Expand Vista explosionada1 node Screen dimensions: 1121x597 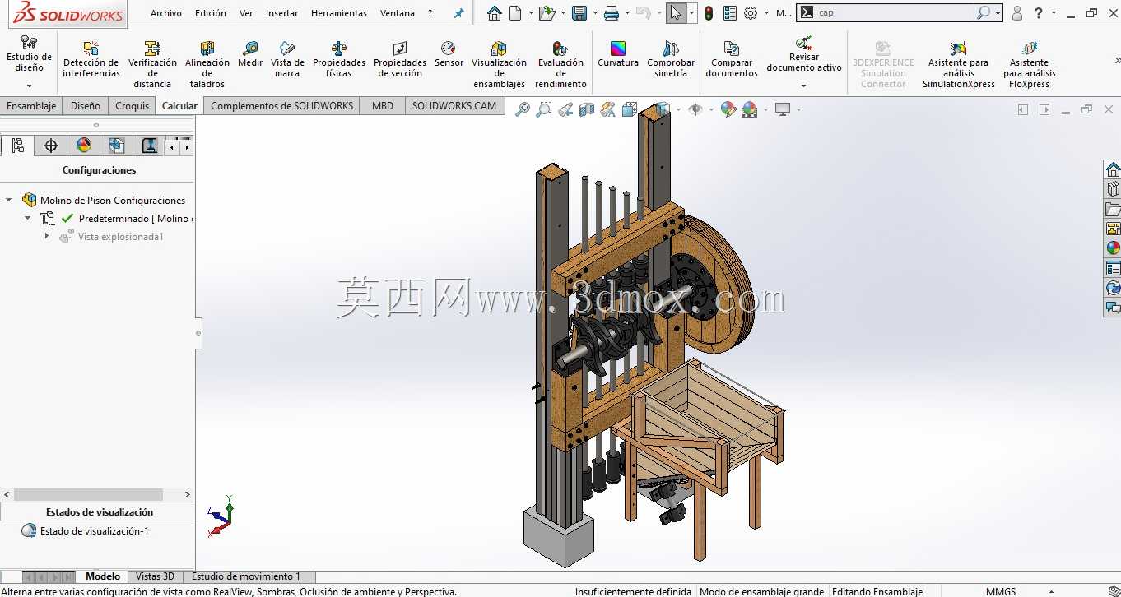tap(46, 236)
